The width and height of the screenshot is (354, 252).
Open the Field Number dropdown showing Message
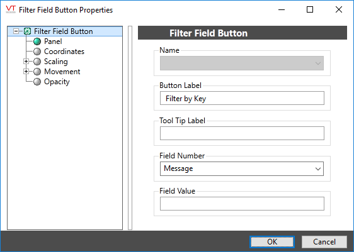(242, 168)
